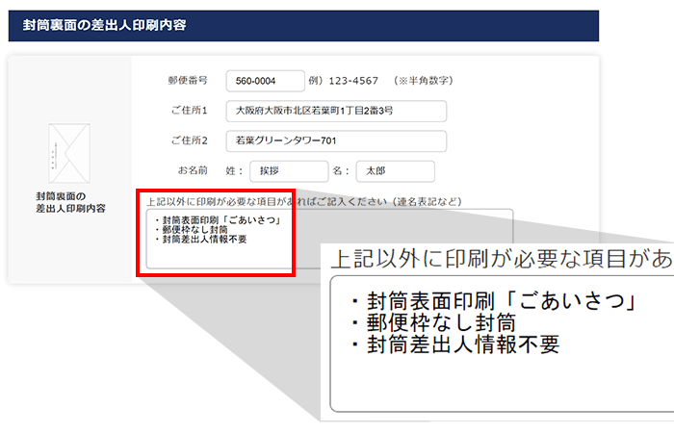The width and height of the screenshot is (674, 433).
Task: Click the enlarged line 郵便枠なし封筒
Action: [433, 322]
